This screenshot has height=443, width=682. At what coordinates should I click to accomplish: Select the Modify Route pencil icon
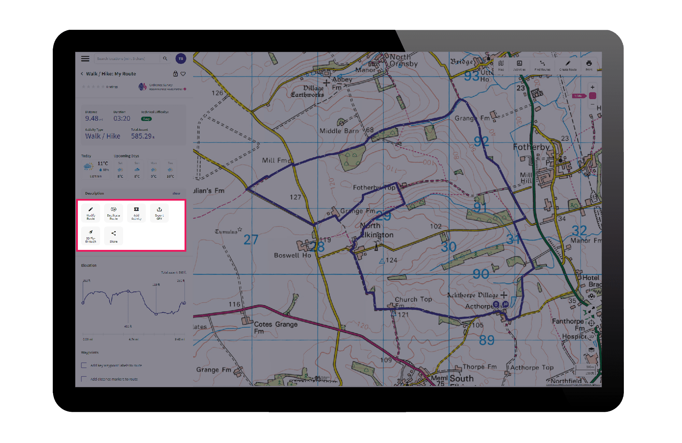coord(90,213)
